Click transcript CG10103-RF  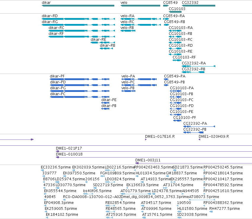pyautogui.click(x=177, y=60)
